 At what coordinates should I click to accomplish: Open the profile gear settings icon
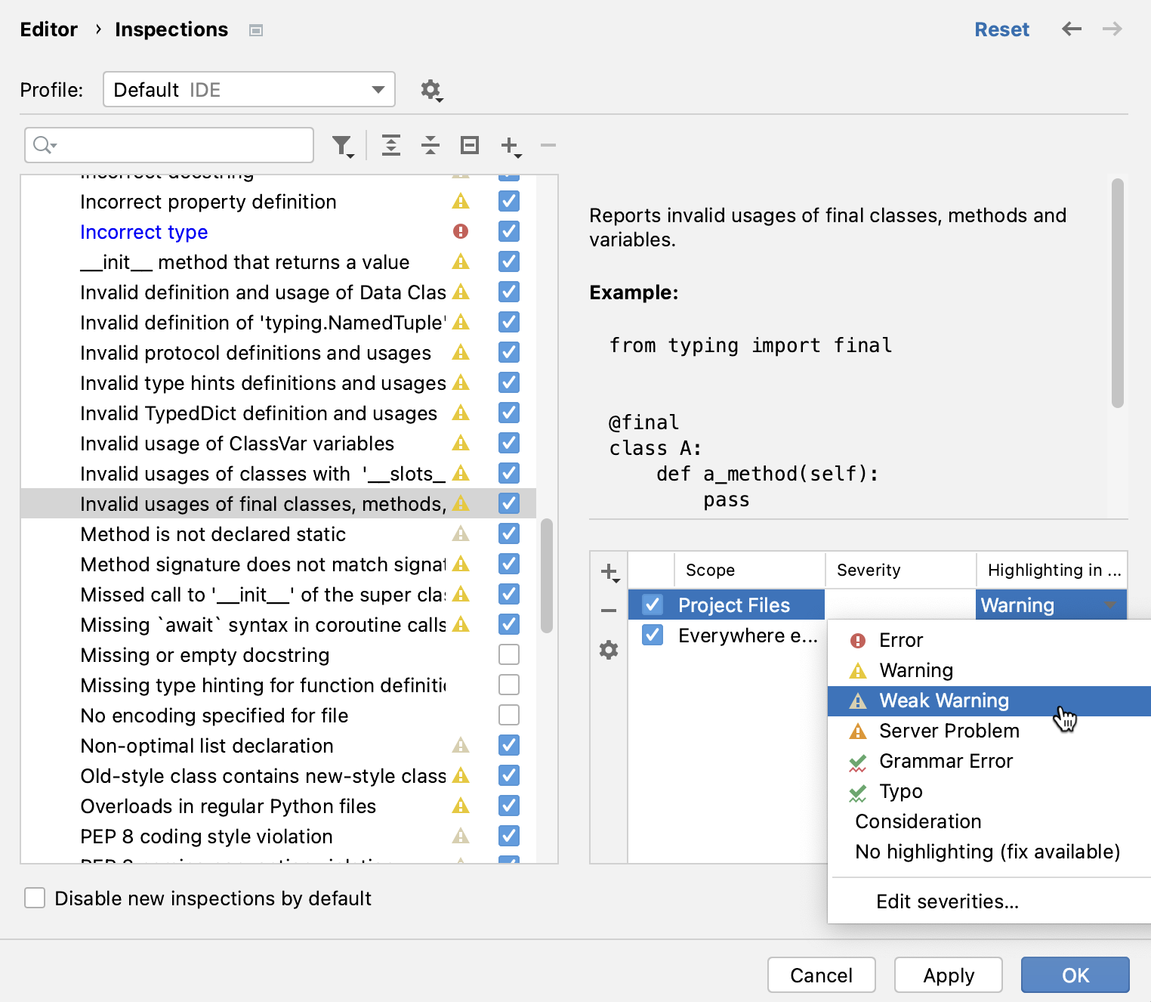click(x=430, y=90)
